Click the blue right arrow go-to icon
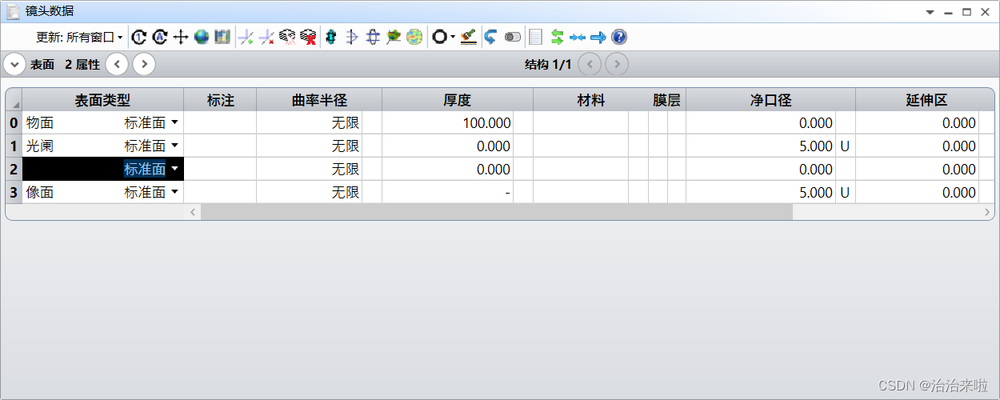Image resolution: width=1000 pixels, height=400 pixels. (598, 37)
